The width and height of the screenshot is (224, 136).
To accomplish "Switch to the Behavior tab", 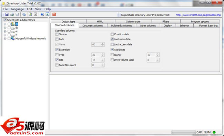I will coord(184,26).
